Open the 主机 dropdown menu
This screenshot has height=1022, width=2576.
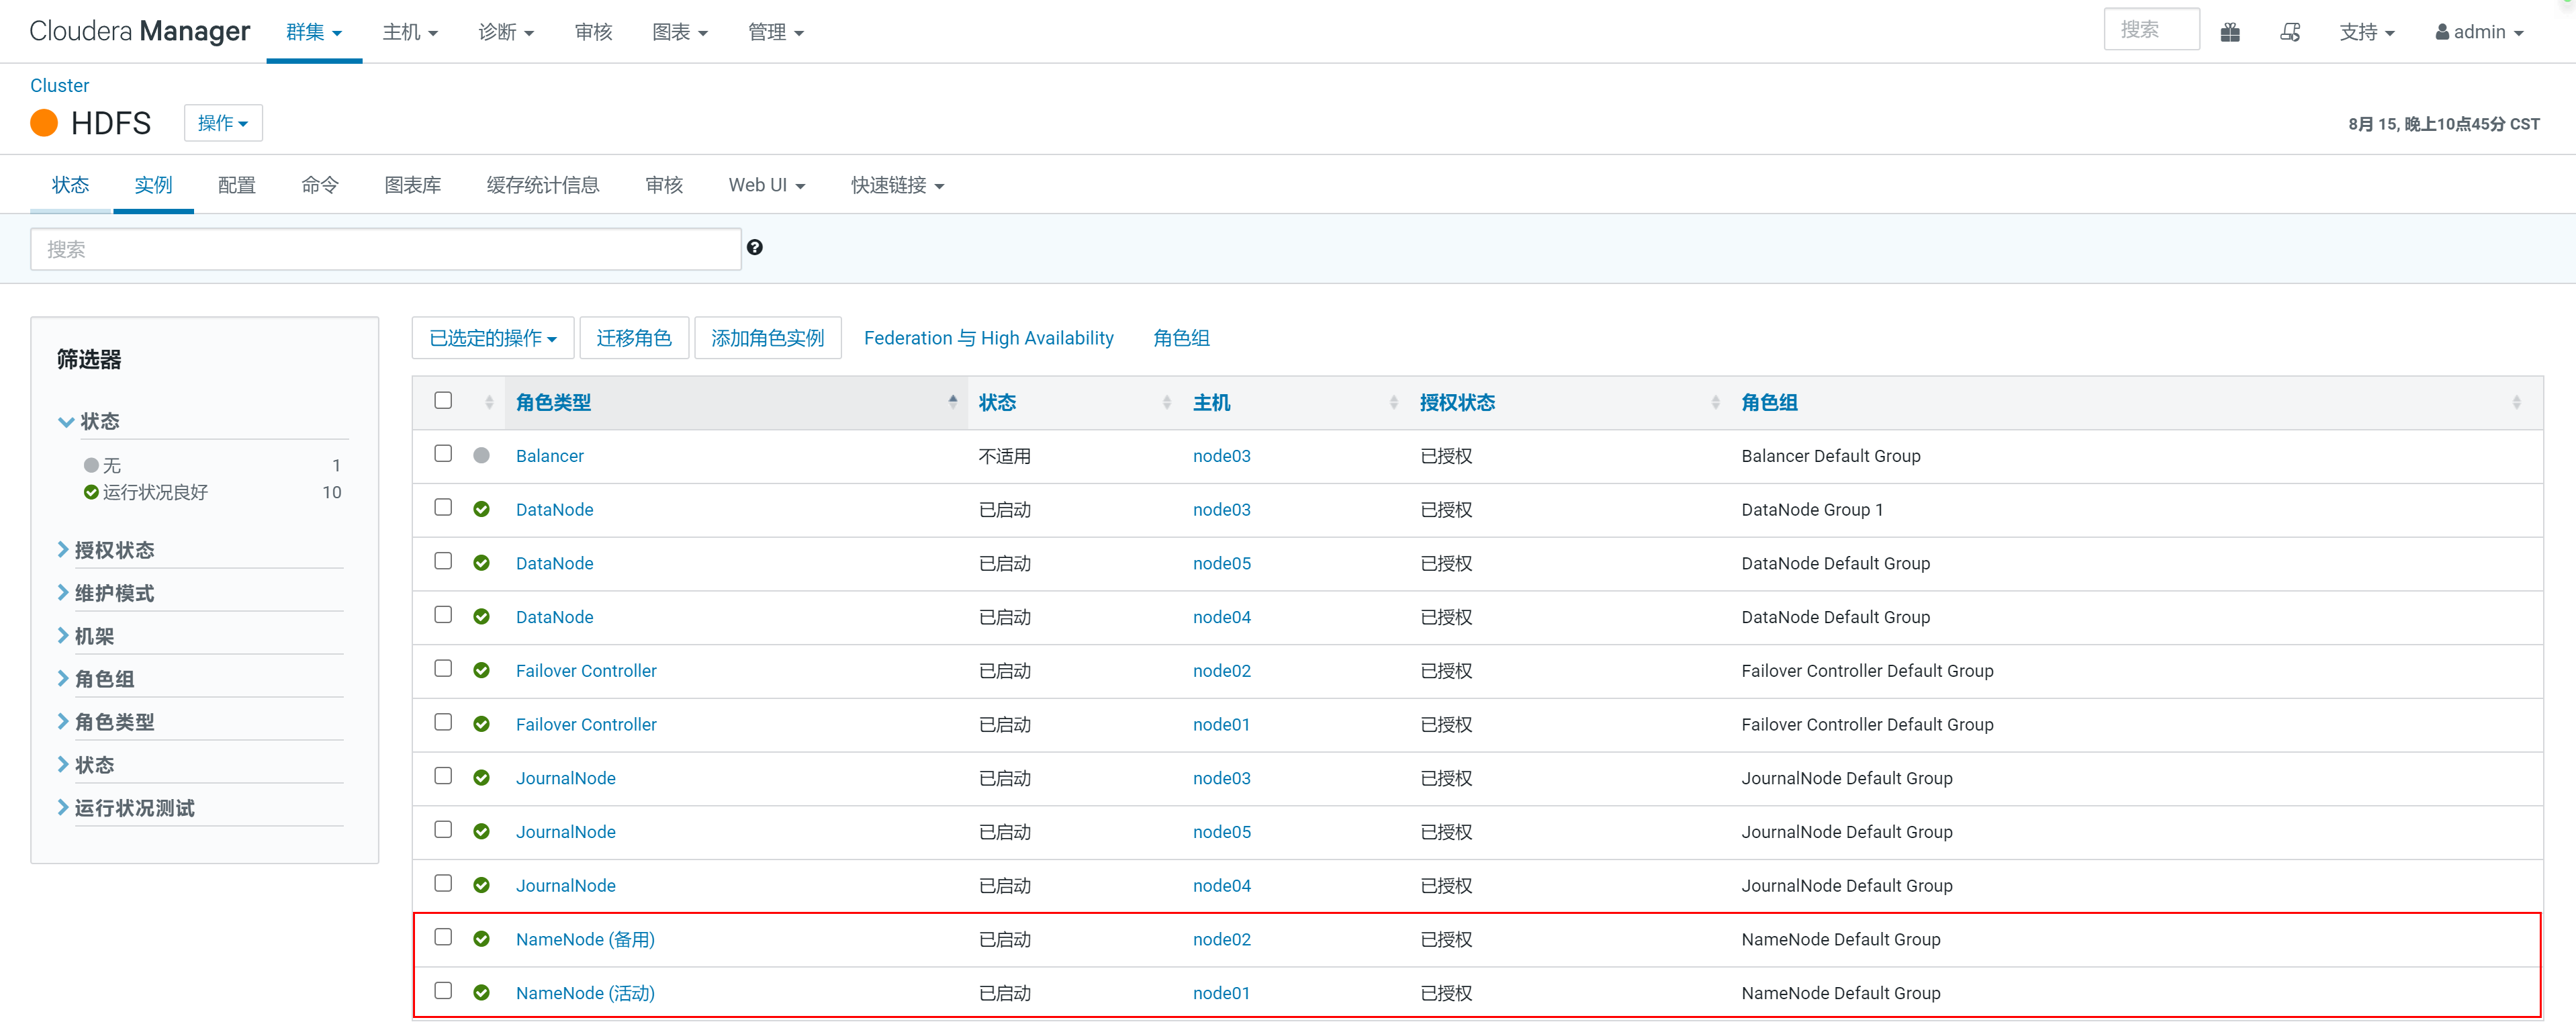tap(410, 32)
